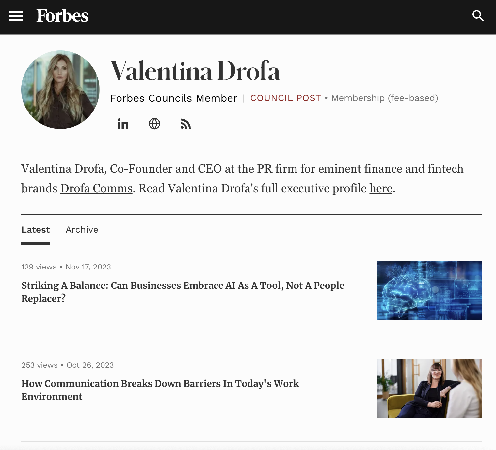Image resolution: width=496 pixels, height=450 pixels.
Task: Click the COUNCIL POST label
Action: click(x=285, y=98)
